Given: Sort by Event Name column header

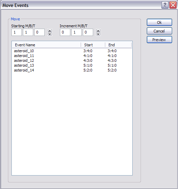Looking at the screenshot, I should tap(46, 45).
